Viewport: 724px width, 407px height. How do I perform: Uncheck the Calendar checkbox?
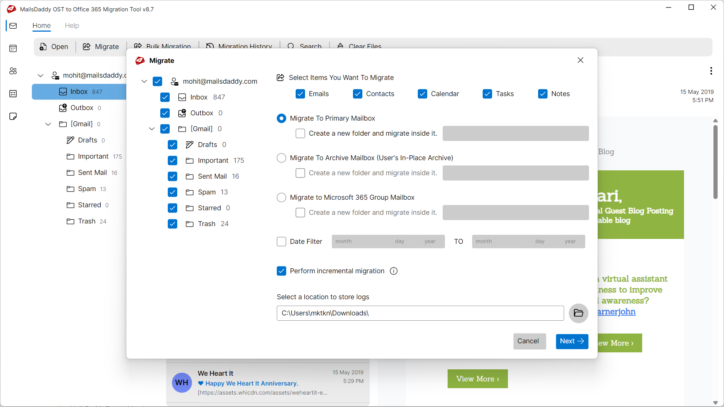click(422, 94)
